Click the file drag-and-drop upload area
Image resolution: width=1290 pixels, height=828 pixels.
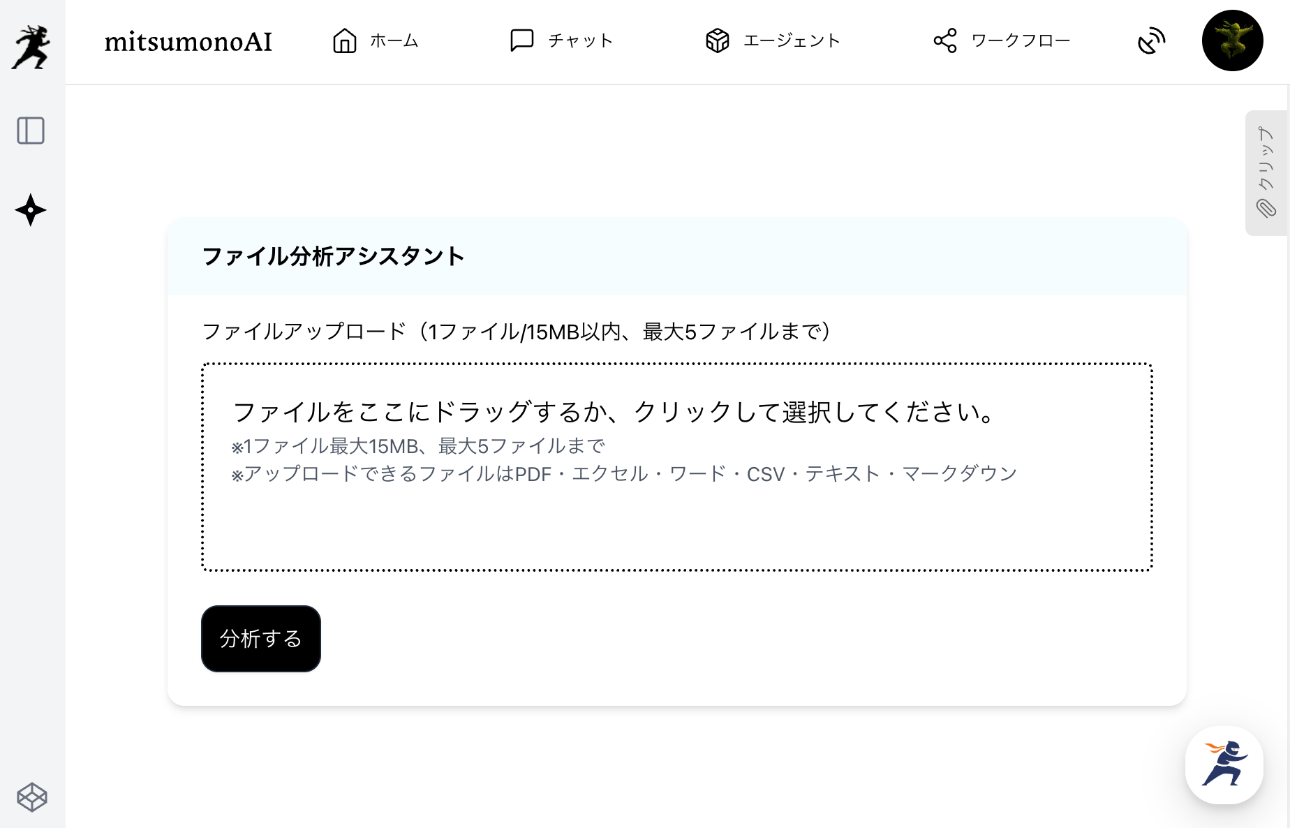(676, 467)
